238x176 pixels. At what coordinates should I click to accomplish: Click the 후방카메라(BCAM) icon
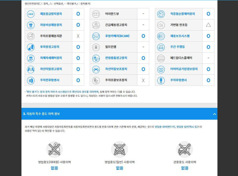tap(96, 36)
